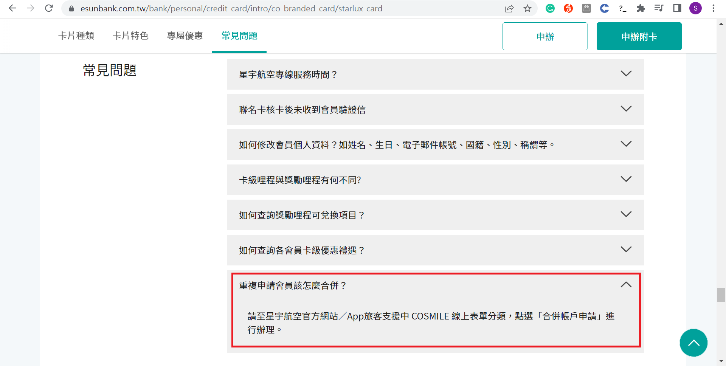Expand the 如何查詢獎勵哩程可兌換項目 question
This screenshot has width=726, height=366.
pos(435,215)
